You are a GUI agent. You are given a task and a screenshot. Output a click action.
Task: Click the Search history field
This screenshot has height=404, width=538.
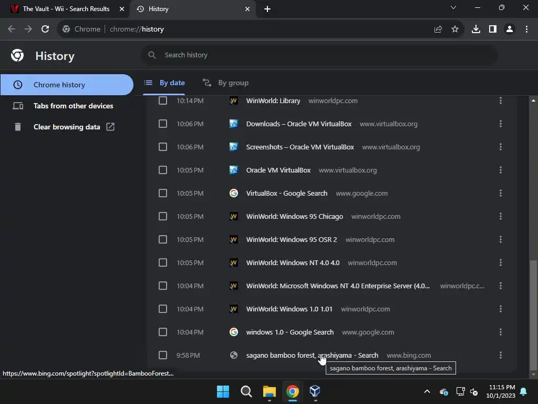click(319, 55)
